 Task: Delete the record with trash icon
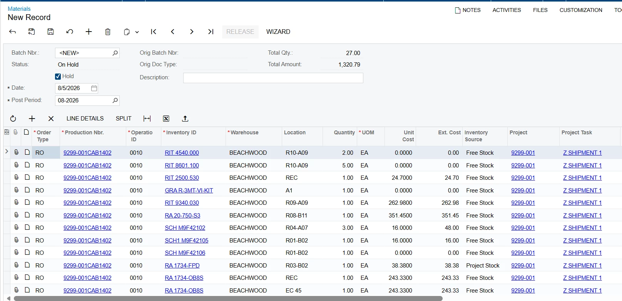pyautogui.click(x=108, y=32)
